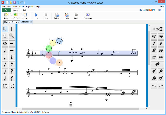166x115 pixels.
Task: Insert sfz sforzando marking
Action: (x=158, y=64)
